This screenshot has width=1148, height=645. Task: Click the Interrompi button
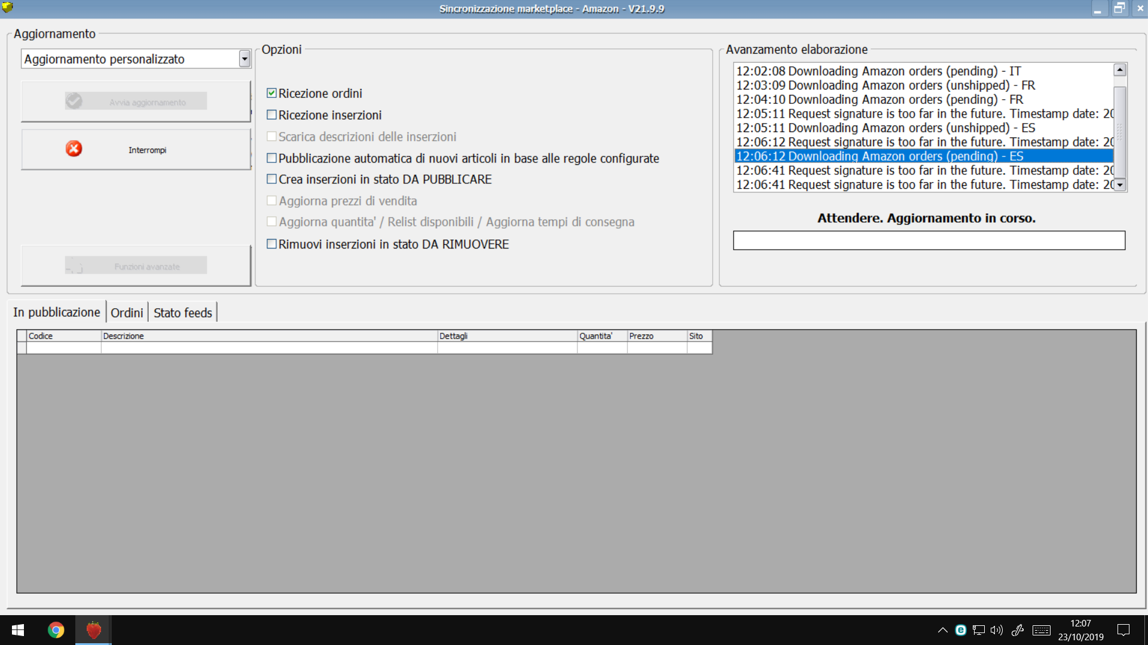tap(136, 149)
